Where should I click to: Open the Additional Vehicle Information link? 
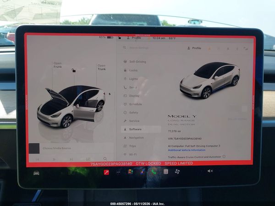point(187,150)
